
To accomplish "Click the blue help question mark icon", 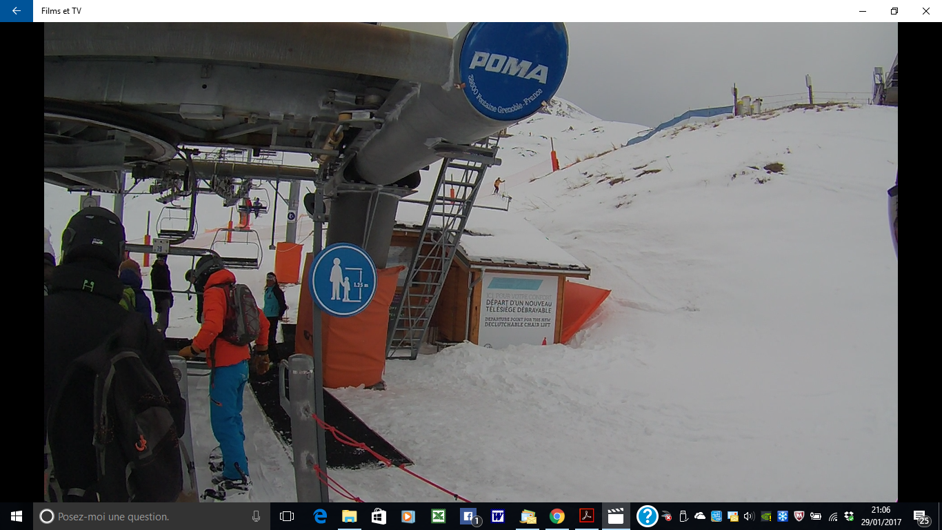I will [x=647, y=516].
